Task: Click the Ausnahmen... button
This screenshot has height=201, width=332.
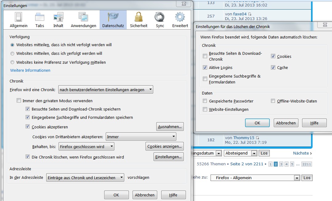Action: tap(170, 127)
